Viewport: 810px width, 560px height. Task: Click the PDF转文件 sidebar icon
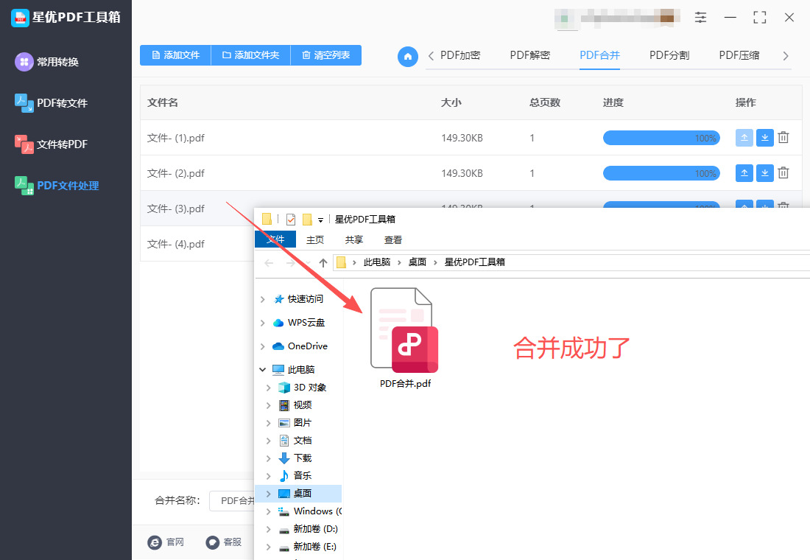click(x=24, y=103)
